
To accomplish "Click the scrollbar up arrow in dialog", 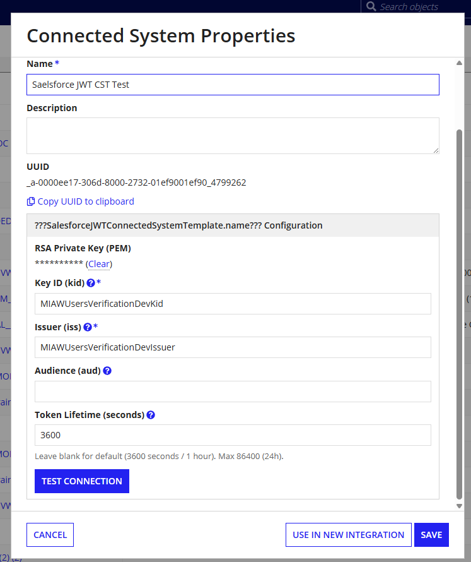I will 459,63.
